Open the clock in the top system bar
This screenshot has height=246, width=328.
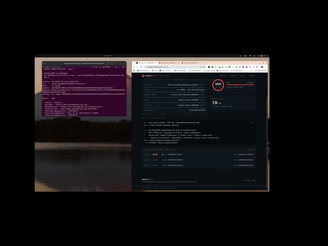[108, 56]
